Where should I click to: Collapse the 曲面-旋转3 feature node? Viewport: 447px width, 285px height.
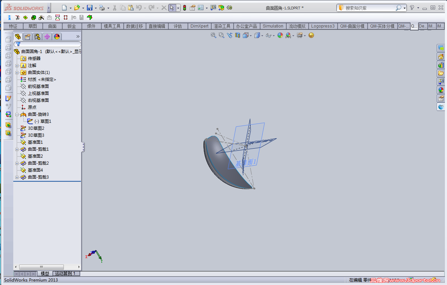[x=17, y=114]
